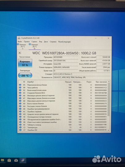Select the Стирания блоков (SLC) row

coord(63,93)
